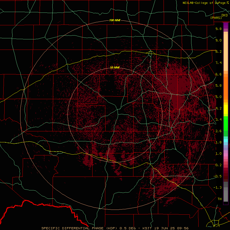Click the 5.8 scale value

pos(218,86)
